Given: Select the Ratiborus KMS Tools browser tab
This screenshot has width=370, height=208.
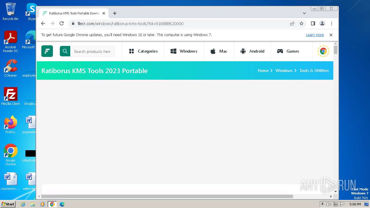Looking at the screenshot, I should (74, 13).
